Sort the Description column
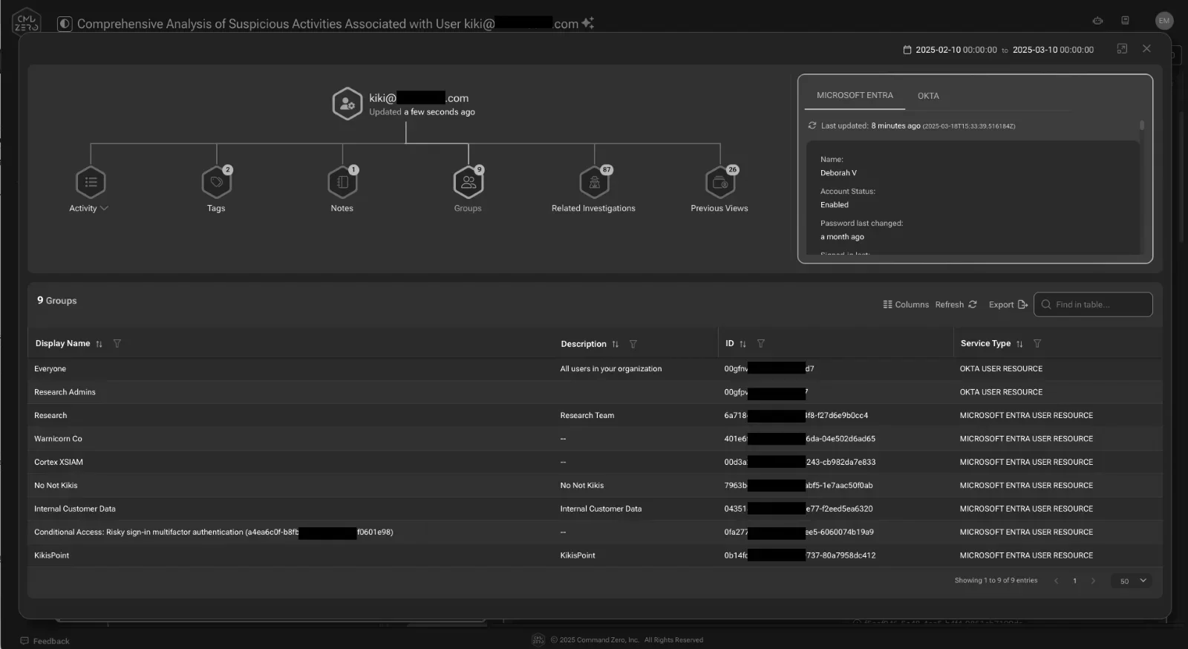The width and height of the screenshot is (1188, 649). pyautogui.click(x=615, y=344)
